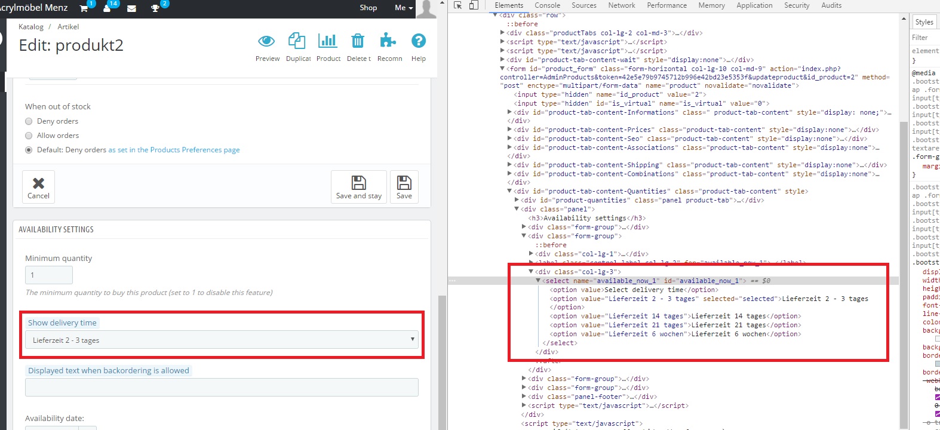Activate the DevTools inspect element picker
The height and width of the screenshot is (430, 940).
pos(458,5)
